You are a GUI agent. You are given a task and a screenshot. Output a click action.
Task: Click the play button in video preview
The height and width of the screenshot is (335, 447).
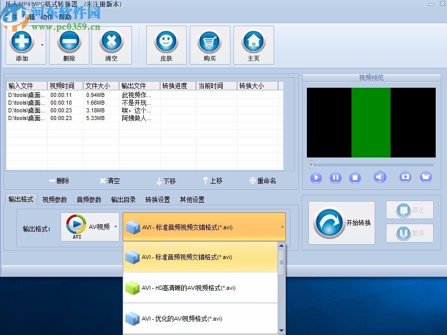pos(316,178)
